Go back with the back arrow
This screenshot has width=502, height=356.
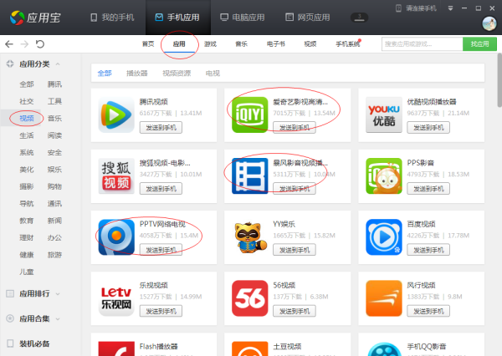9,43
